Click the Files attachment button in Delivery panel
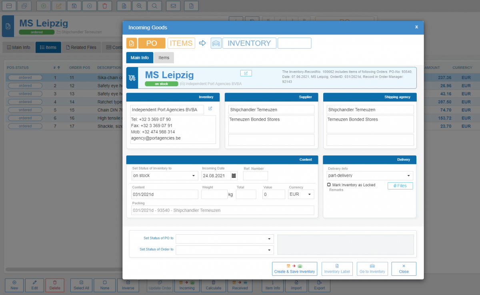480x295 pixels. (400, 185)
